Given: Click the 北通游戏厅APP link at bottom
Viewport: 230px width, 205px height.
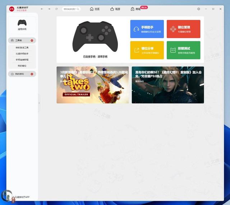Looking at the screenshot, I should (x=22, y=197).
